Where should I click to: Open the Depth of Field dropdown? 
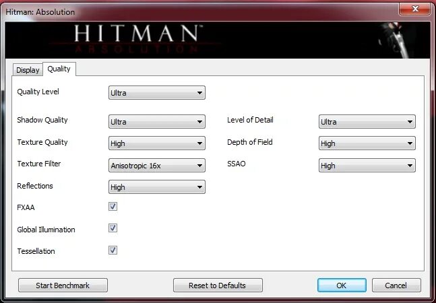367,143
